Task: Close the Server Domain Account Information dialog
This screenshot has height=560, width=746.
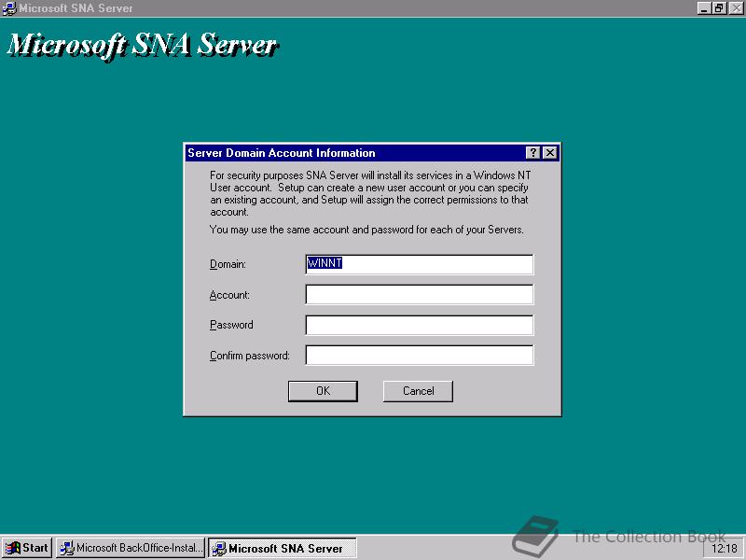Action: click(549, 153)
